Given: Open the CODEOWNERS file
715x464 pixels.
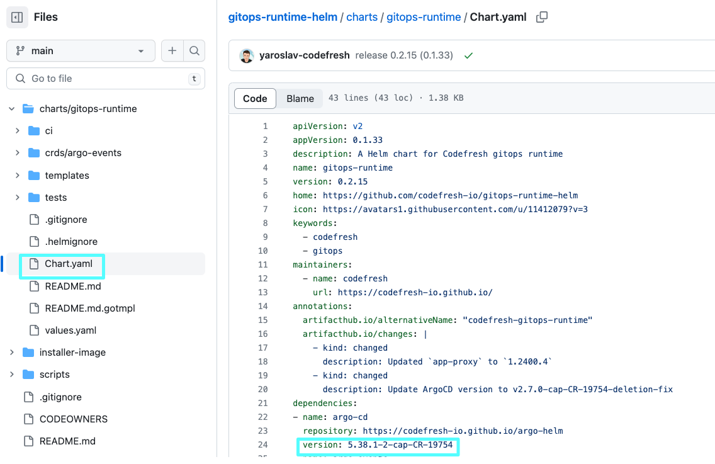Looking at the screenshot, I should click(x=73, y=419).
